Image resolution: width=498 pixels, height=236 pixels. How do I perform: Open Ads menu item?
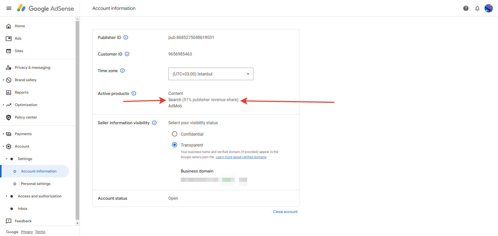pos(18,38)
